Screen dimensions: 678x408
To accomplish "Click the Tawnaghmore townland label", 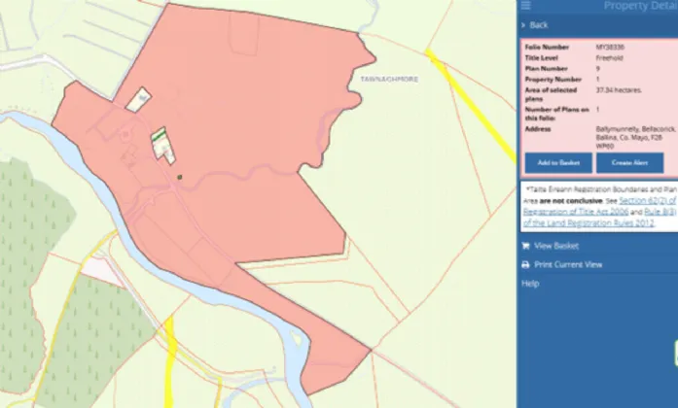I will pos(389,79).
